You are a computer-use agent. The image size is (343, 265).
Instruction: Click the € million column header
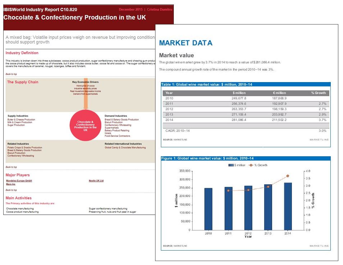coord(279,93)
